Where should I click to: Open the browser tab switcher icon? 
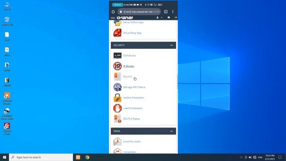pyautogui.click(x=166, y=12)
